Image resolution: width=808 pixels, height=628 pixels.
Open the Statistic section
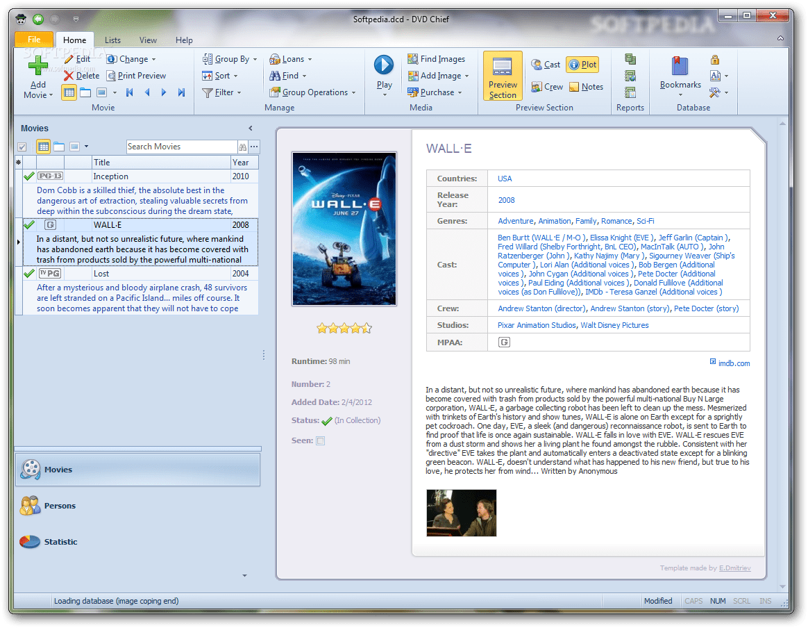(137, 542)
